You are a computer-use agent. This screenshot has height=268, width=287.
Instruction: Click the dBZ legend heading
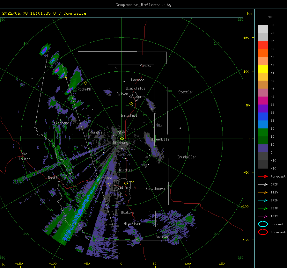click(270, 17)
